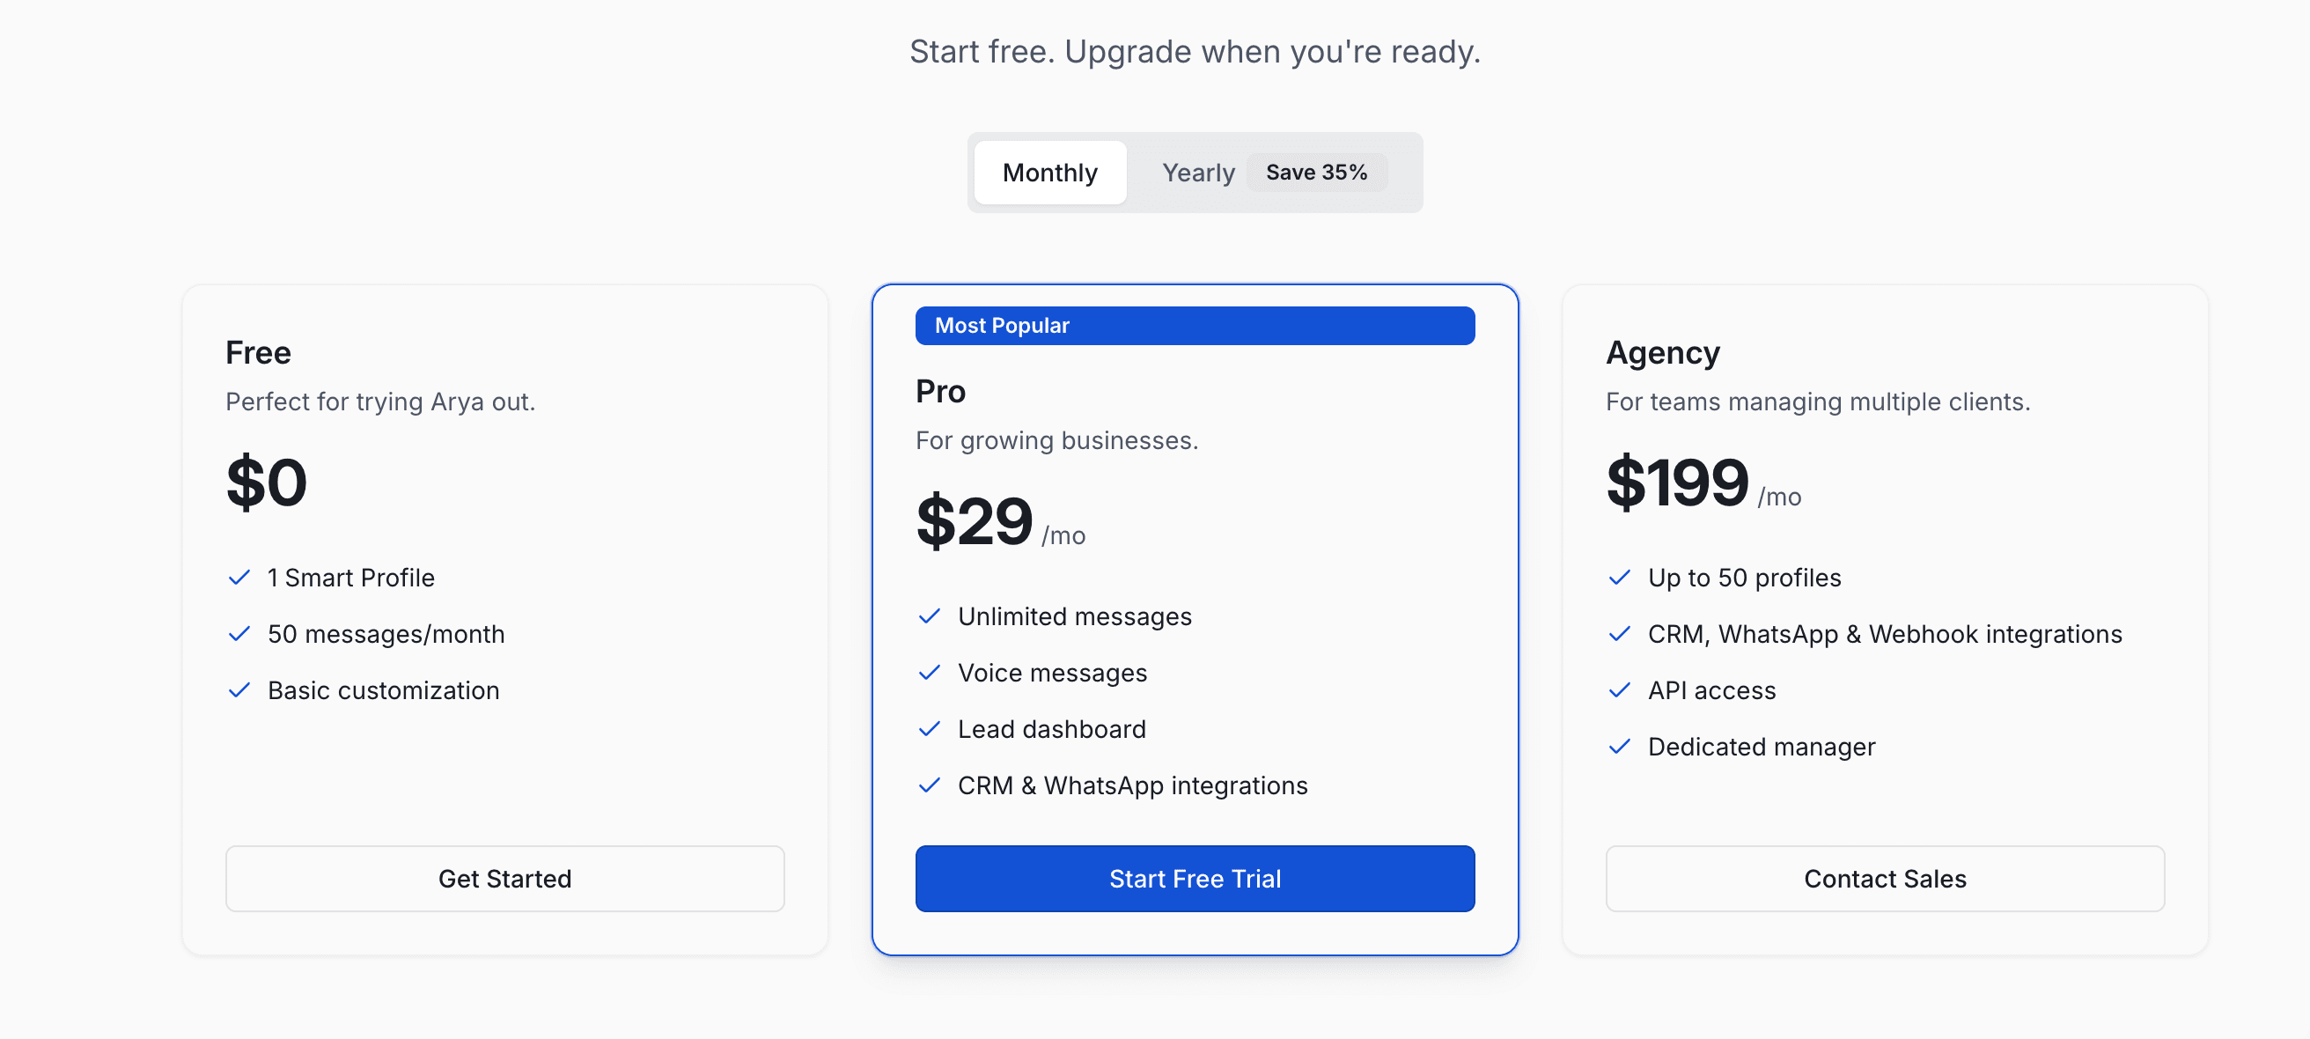Click the checkmark beside API access
The width and height of the screenshot is (2310, 1039).
1619,691
